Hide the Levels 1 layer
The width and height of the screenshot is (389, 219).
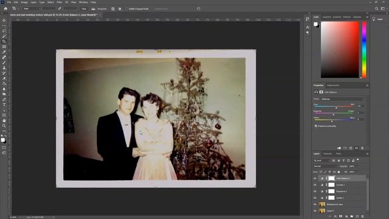click(315, 198)
